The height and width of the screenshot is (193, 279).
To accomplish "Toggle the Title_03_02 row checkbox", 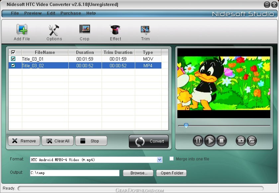I will pyautogui.click(x=13, y=66).
